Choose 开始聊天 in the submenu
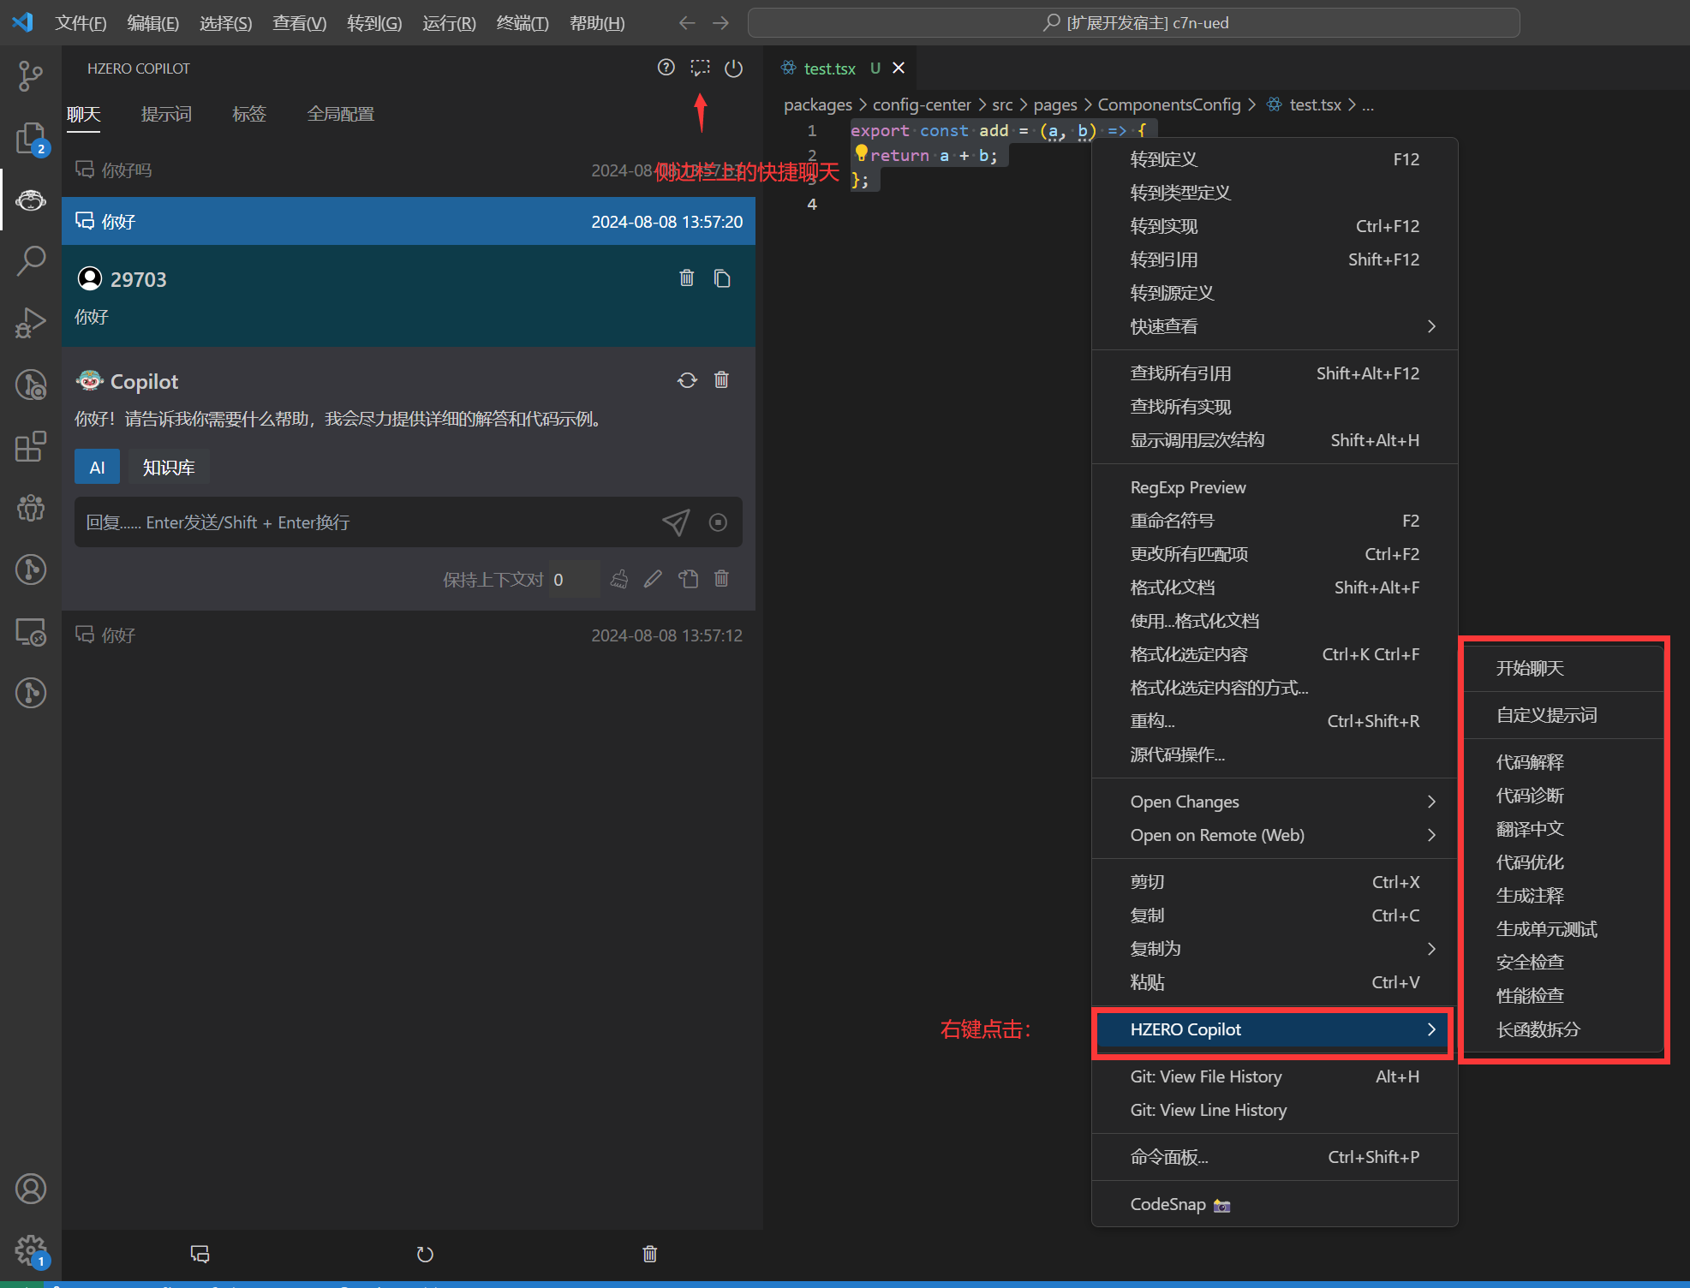This screenshot has height=1288, width=1690. 1564,668
